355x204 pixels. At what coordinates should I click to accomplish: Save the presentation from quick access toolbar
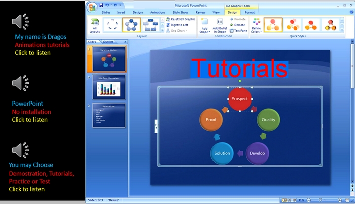[x=101, y=5]
